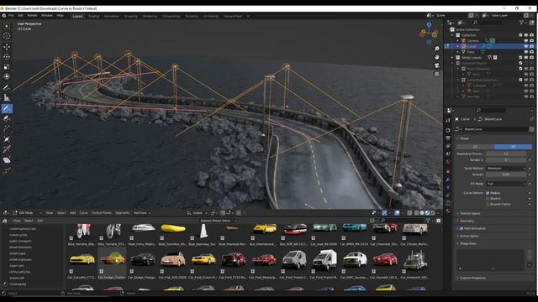Select 2D curve shape option
The image size is (538, 302).
pyautogui.click(x=475, y=147)
